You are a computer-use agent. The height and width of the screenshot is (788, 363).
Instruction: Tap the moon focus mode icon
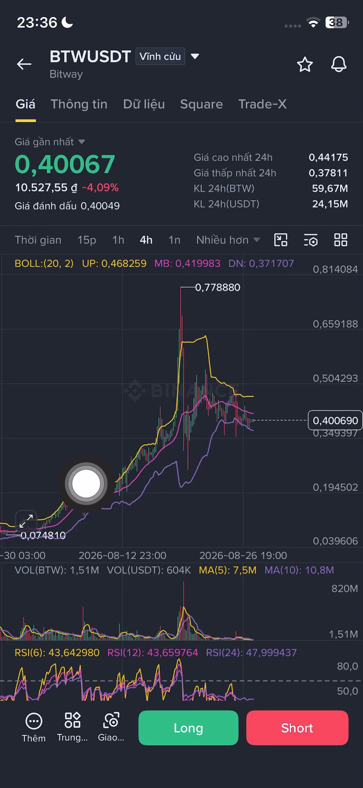(x=67, y=22)
